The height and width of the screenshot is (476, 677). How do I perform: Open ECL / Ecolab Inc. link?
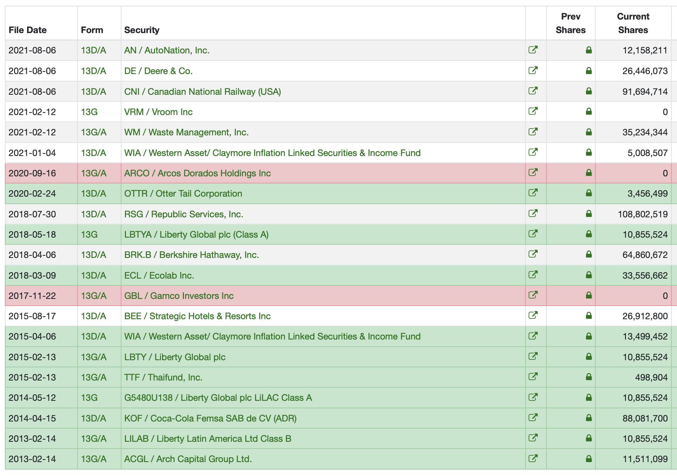tap(159, 276)
